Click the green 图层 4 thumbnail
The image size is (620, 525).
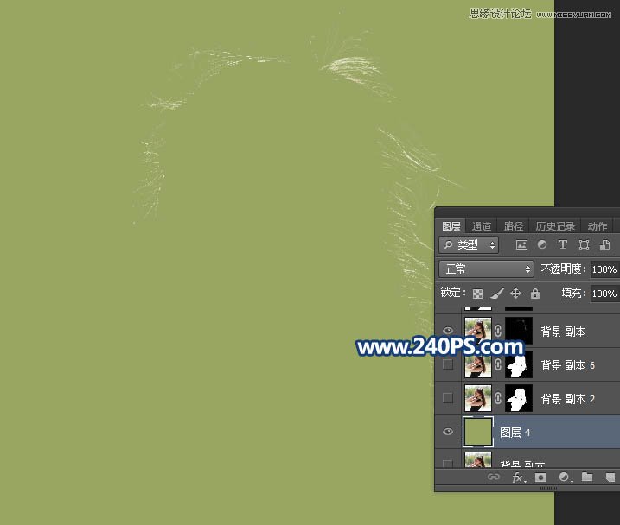[x=478, y=432]
